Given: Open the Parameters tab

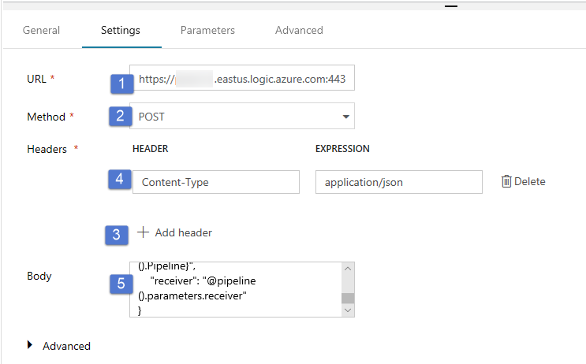Looking at the screenshot, I should click(x=207, y=31).
